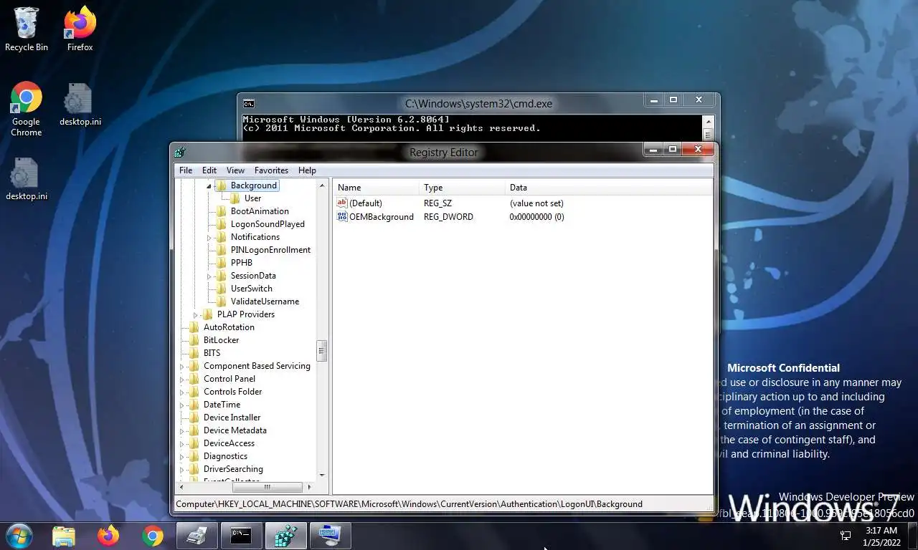Click the Background folder icon in tree
The image size is (918, 550).
221,185
